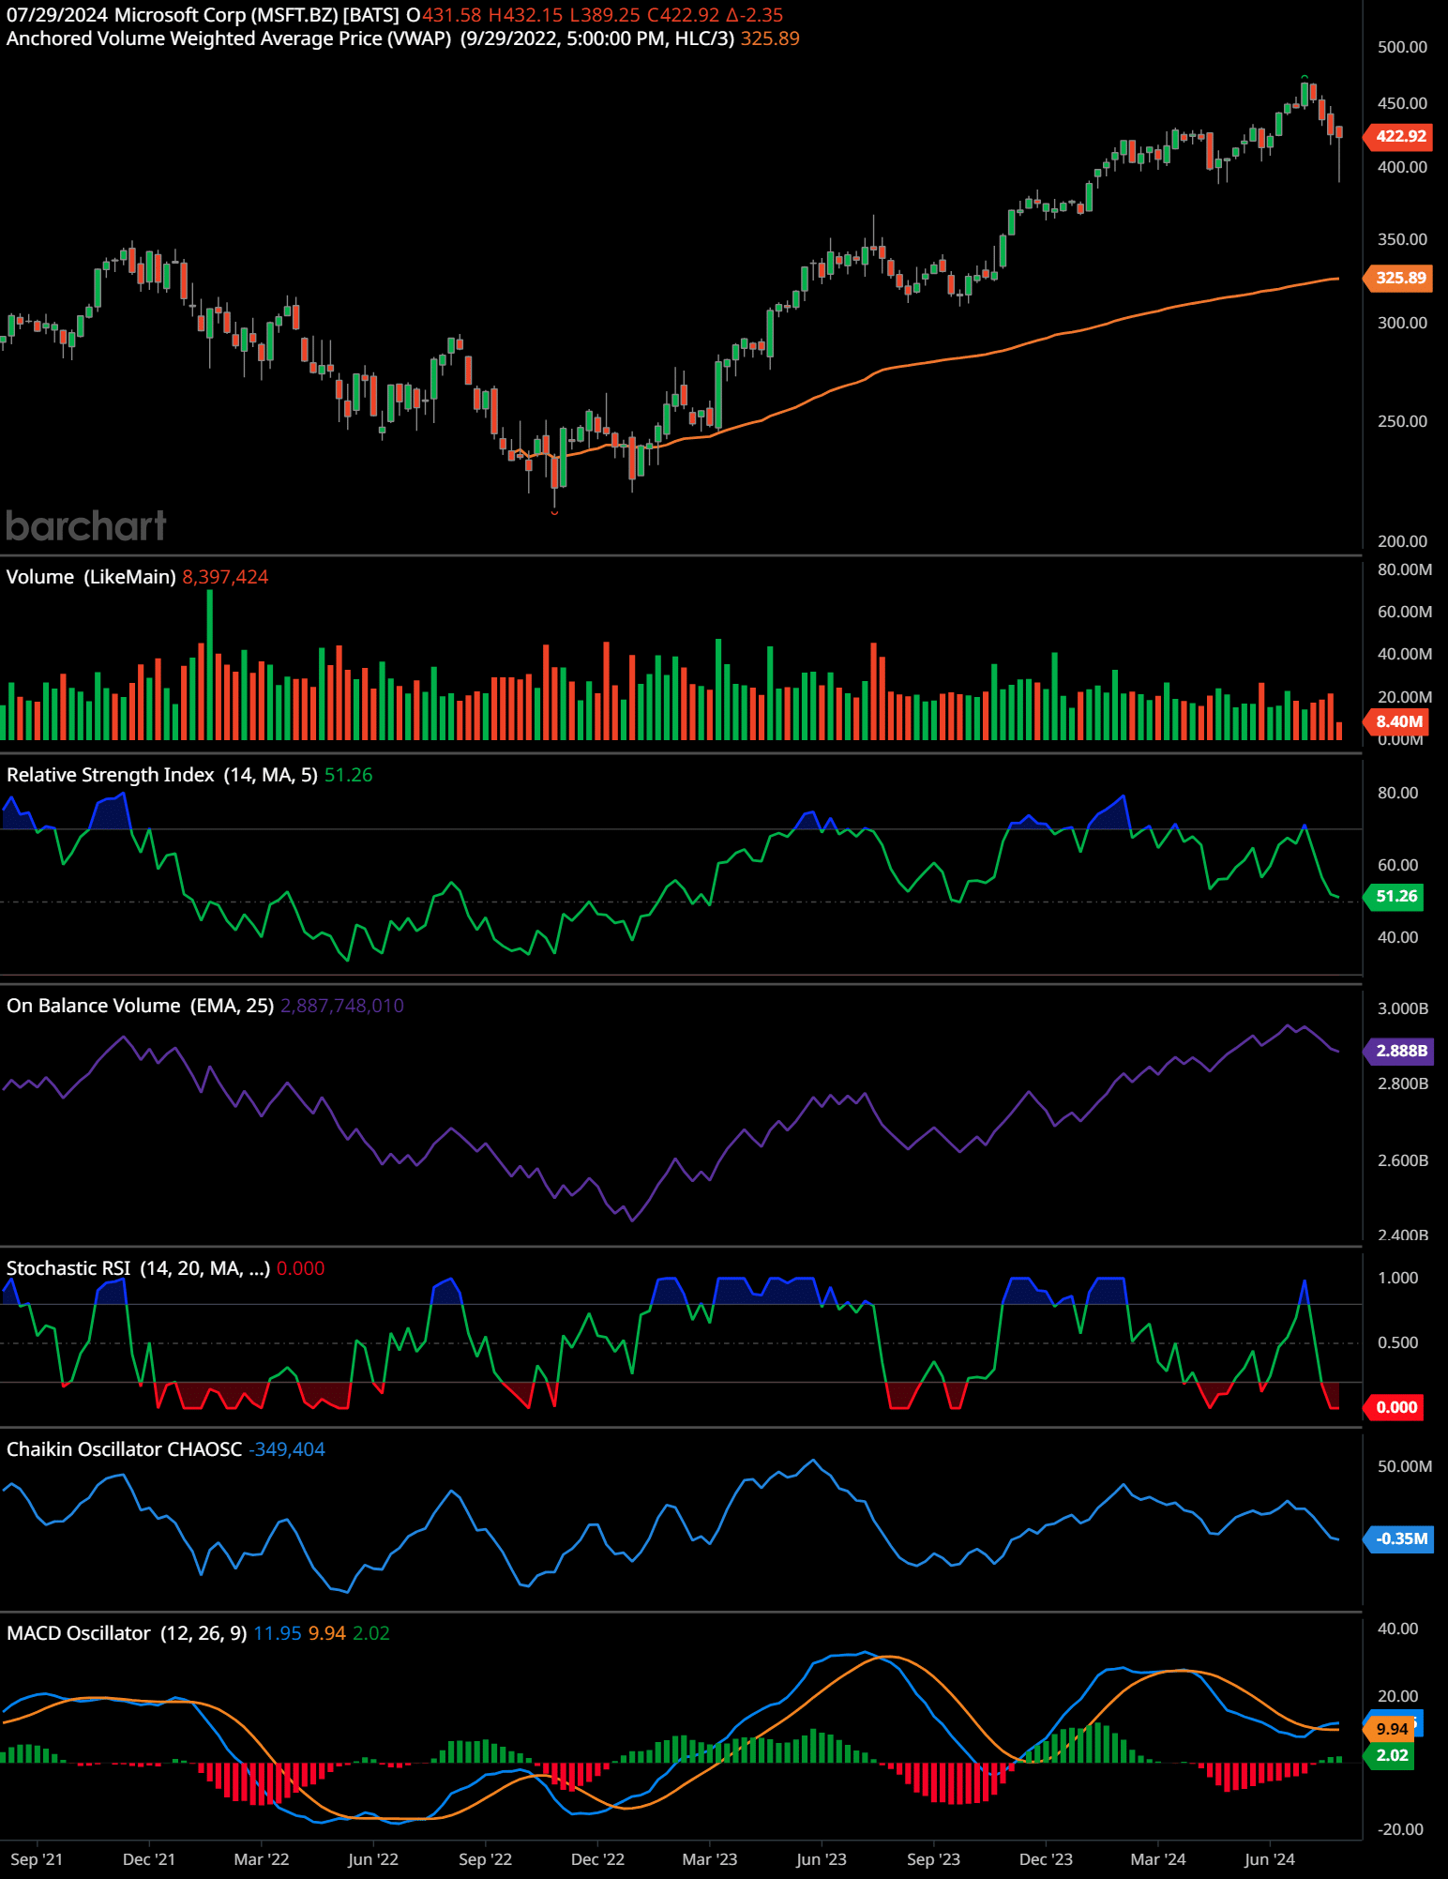Click the low price L389.25 in header
The image size is (1448, 1879).
(x=605, y=15)
